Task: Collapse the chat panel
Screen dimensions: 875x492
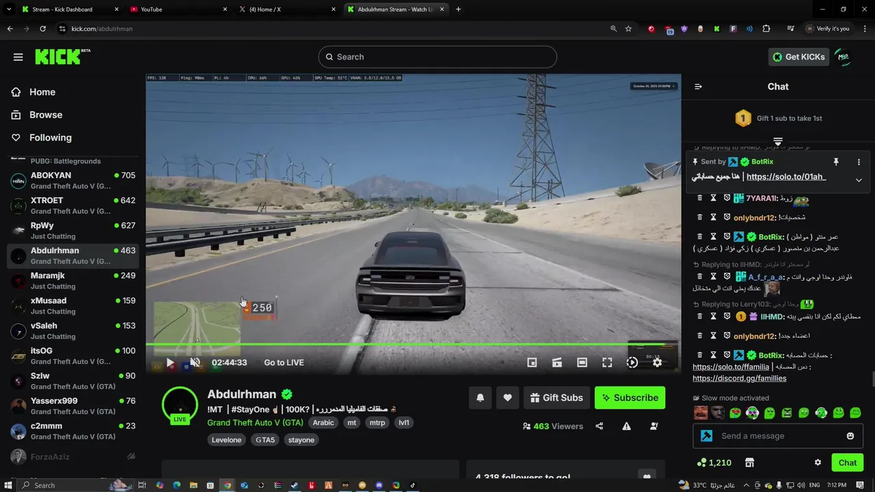Action: (x=698, y=87)
